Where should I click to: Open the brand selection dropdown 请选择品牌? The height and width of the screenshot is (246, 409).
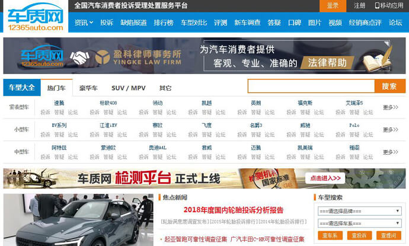(359, 211)
